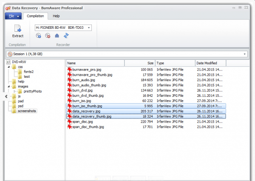
Task: Switch to the Compilation tab
Action: [35, 16]
